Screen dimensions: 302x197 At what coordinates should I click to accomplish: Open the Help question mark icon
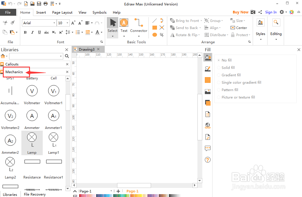coord(208,160)
